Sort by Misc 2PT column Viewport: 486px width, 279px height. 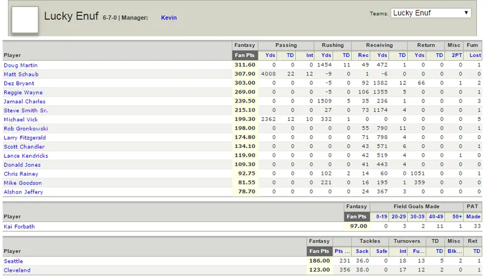[x=457, y=55]
